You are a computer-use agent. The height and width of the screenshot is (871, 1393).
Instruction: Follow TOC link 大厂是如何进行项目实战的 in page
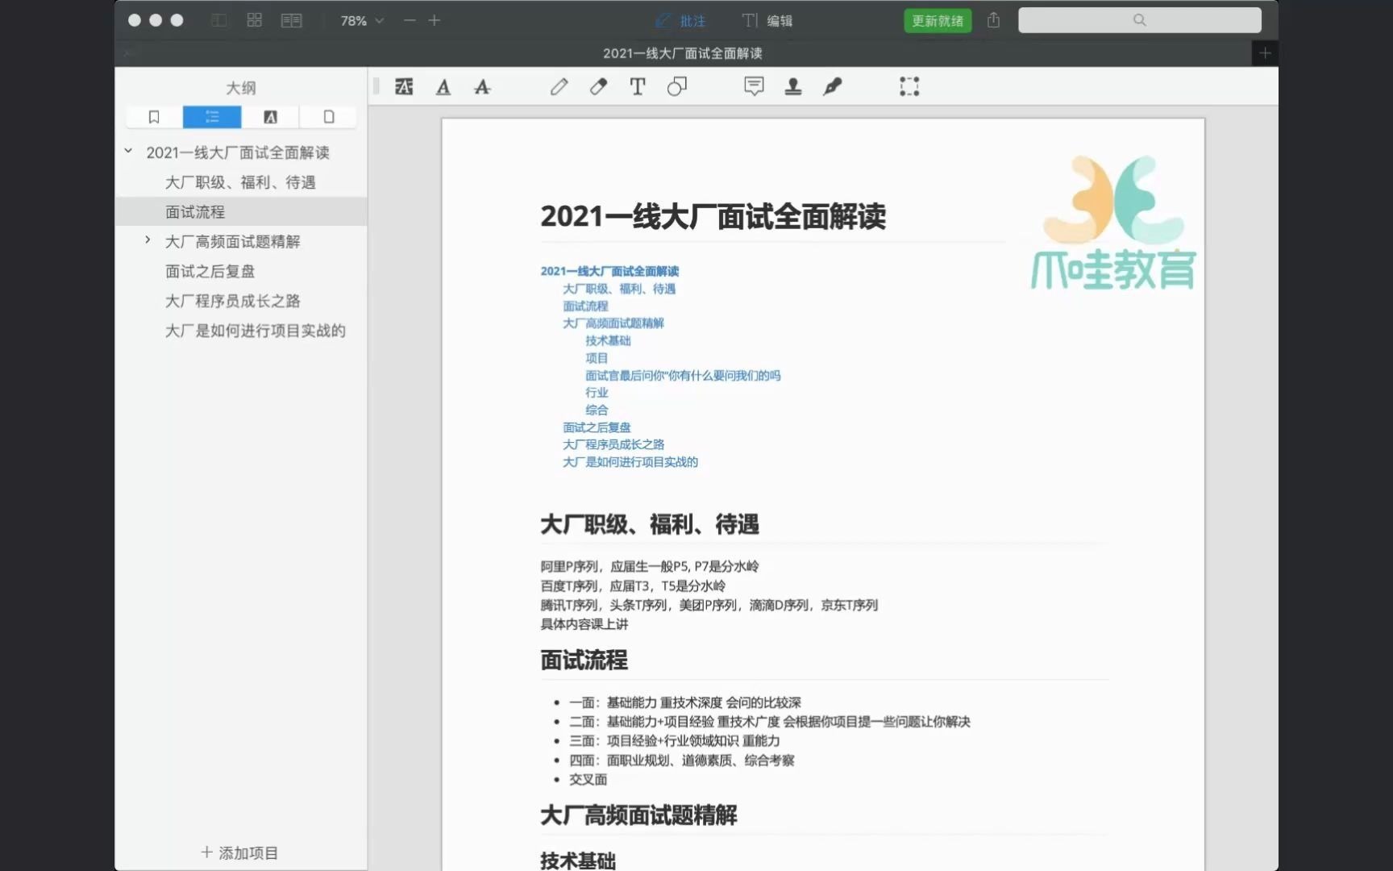pyautogui.click(x=630, y=462)
